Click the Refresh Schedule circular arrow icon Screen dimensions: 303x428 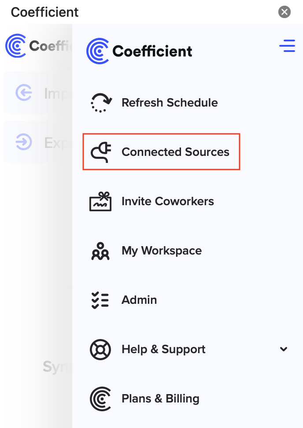[x=100, y=103]
